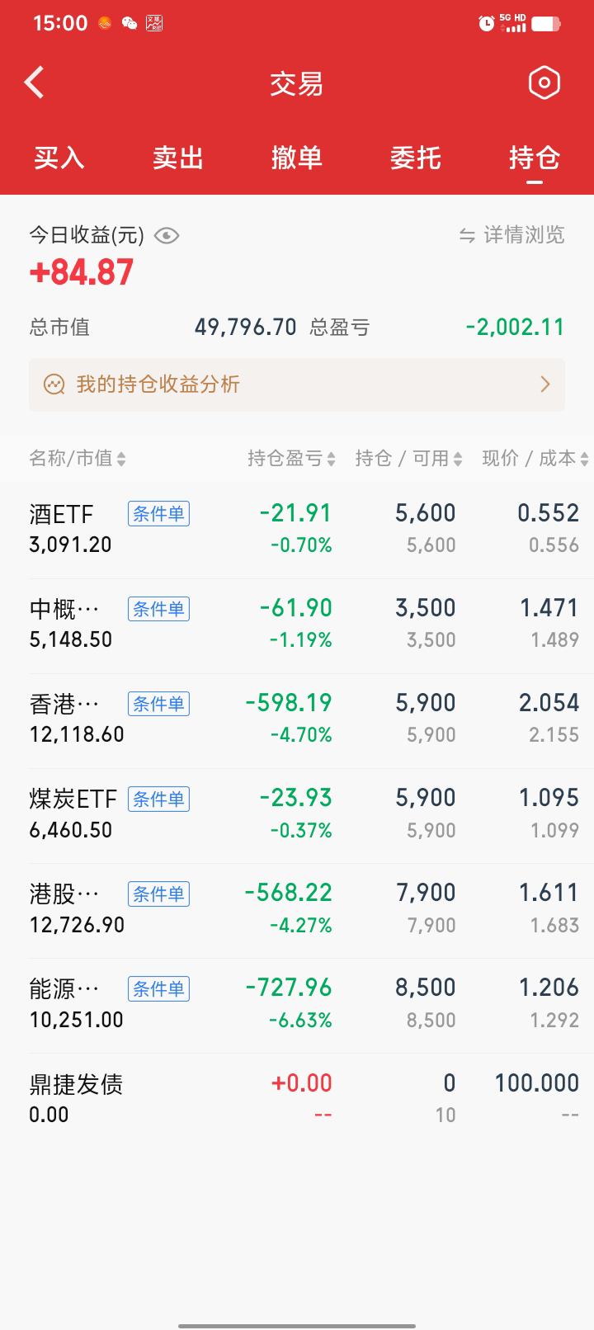Screen dimensions: 594x1330
Task: Tap the holdings analysis chart icon
Action: [x=54, y=384]
